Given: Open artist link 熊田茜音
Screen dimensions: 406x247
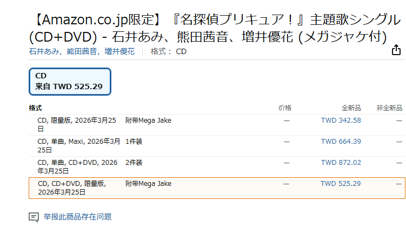Looking at the screenshot, I should [x=82, y=51].
